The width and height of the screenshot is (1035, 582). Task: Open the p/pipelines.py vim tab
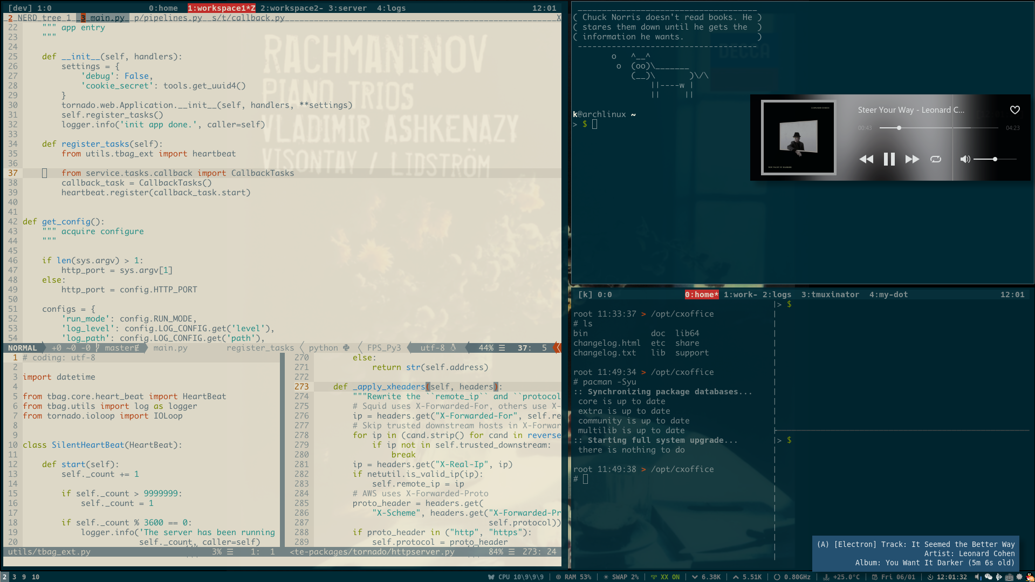pyautogui.click(x=168, y=18)
